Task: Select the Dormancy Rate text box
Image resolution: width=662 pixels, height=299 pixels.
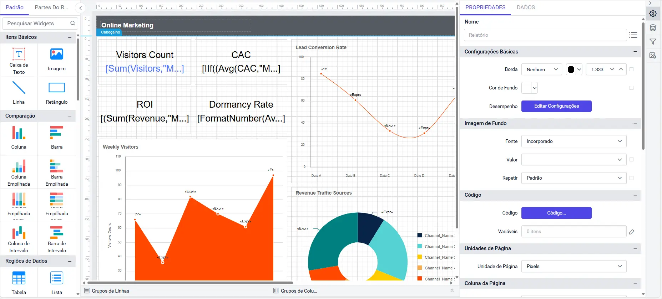Action: pos(241,112)
